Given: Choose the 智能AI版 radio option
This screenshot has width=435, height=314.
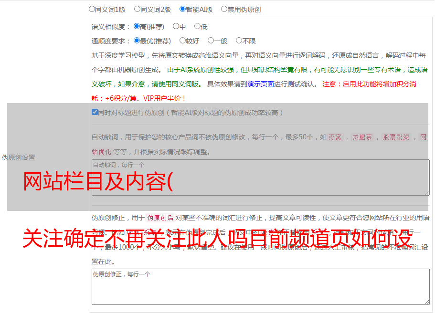Looking at the screenshot, I should pos(182,9).
